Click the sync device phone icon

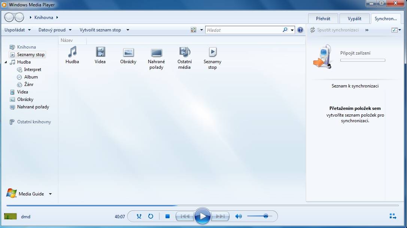[x=323, y=56]
